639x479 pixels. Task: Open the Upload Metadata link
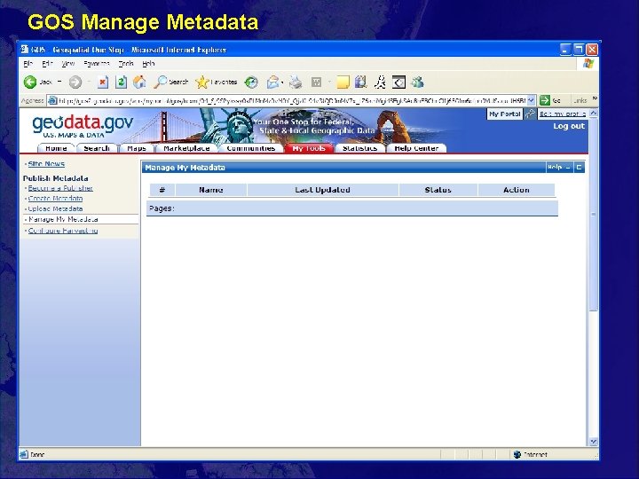(x=55, y=208)
